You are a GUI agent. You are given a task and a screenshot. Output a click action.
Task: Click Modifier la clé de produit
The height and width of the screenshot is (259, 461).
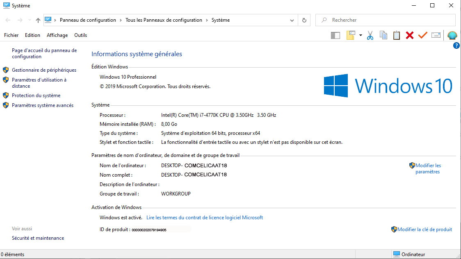tap(424, 229)
